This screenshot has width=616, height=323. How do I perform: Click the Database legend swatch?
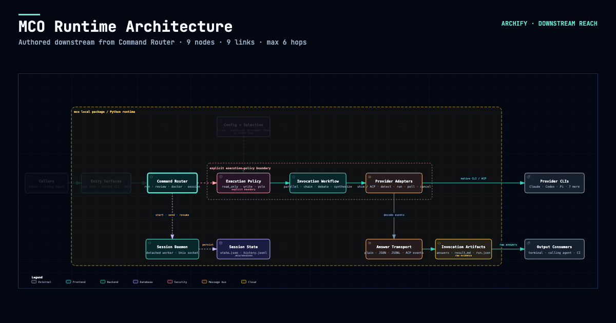(x=136, y=281)
